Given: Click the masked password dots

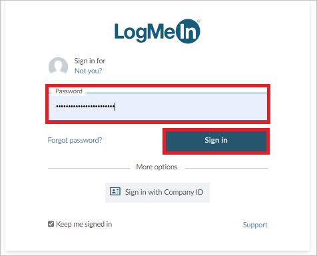Looking at the screenshot, I should tap(85, 107).
